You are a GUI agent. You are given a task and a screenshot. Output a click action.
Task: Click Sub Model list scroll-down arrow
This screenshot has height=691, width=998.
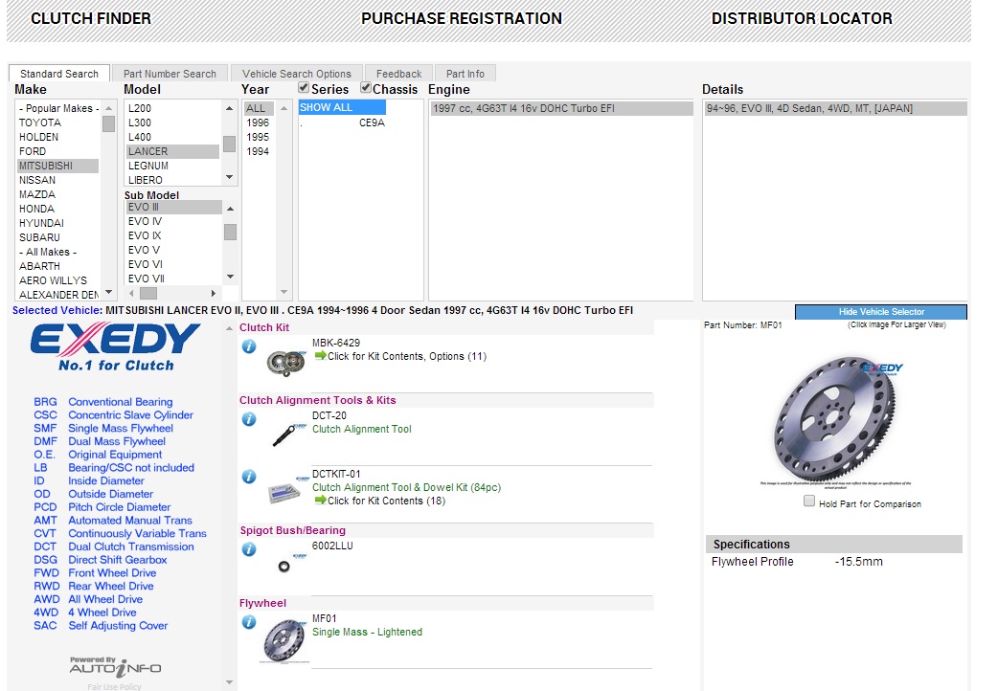231,277
